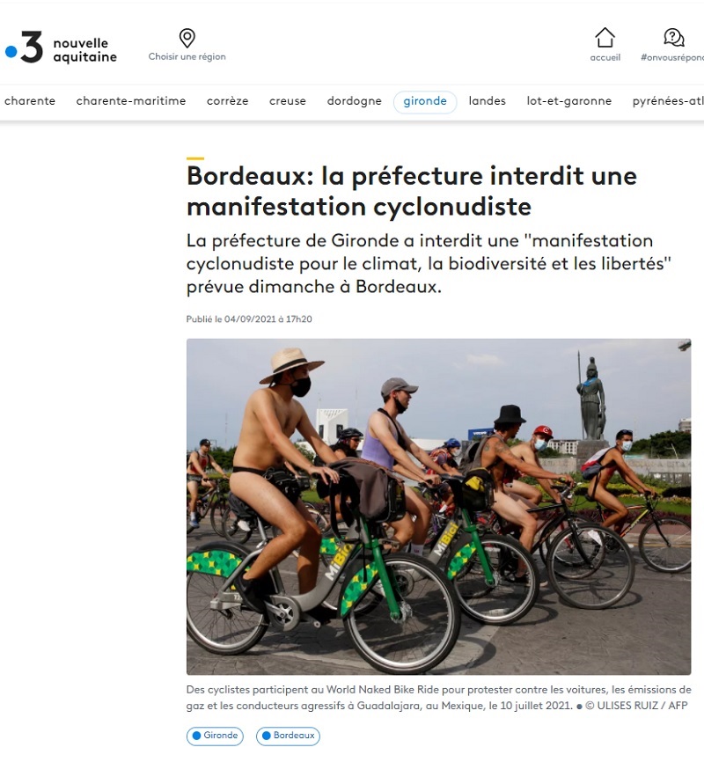Click the France 3 logo
This screenshot has height=762, width=704.
[x=24, y=48]
